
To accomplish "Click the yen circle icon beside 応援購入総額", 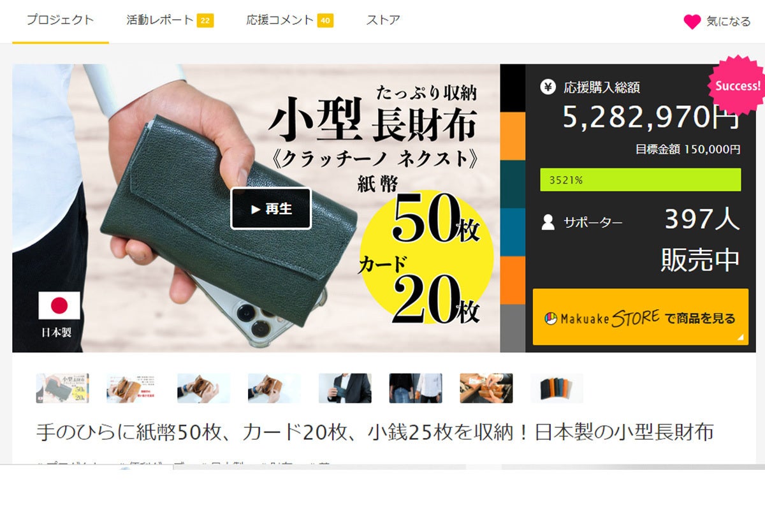I will click(548, 87).
